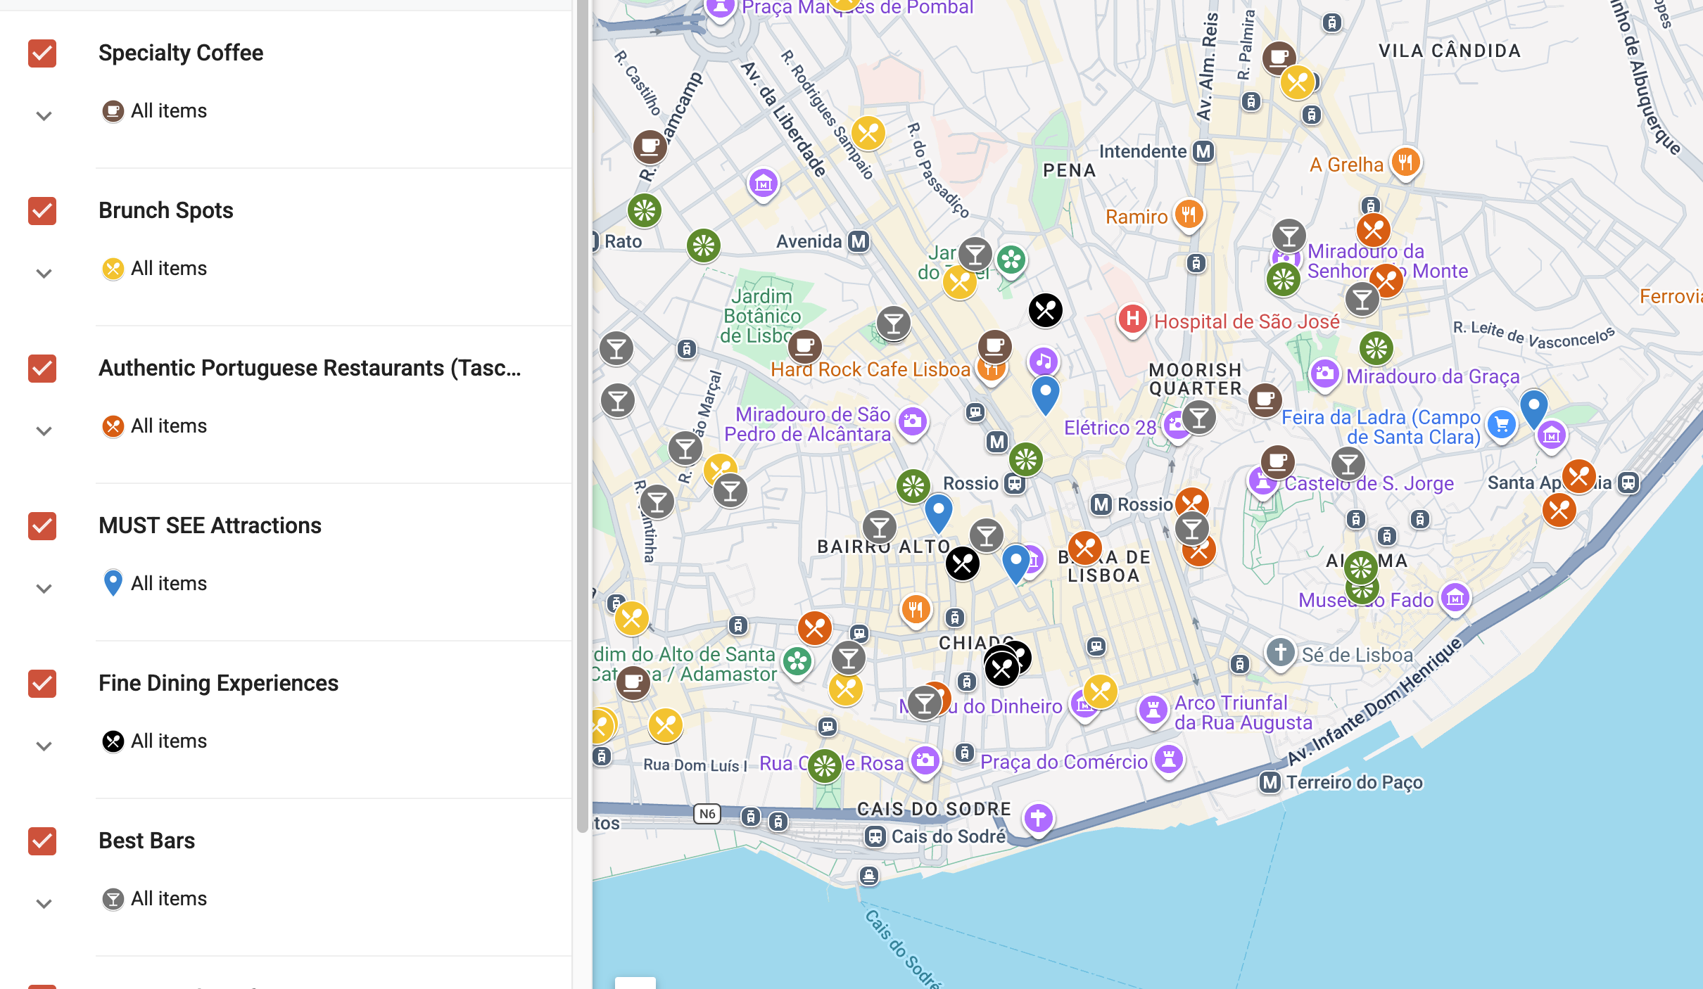Expand Specialty Coffee items chevron
The height and width of the screenshot is (989, 1703).
(44, 116)
